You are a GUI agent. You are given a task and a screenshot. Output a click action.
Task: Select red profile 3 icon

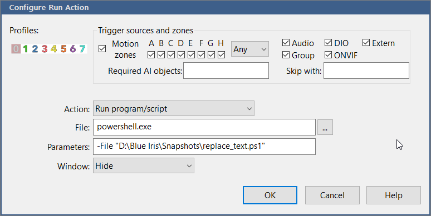point(45,49)
